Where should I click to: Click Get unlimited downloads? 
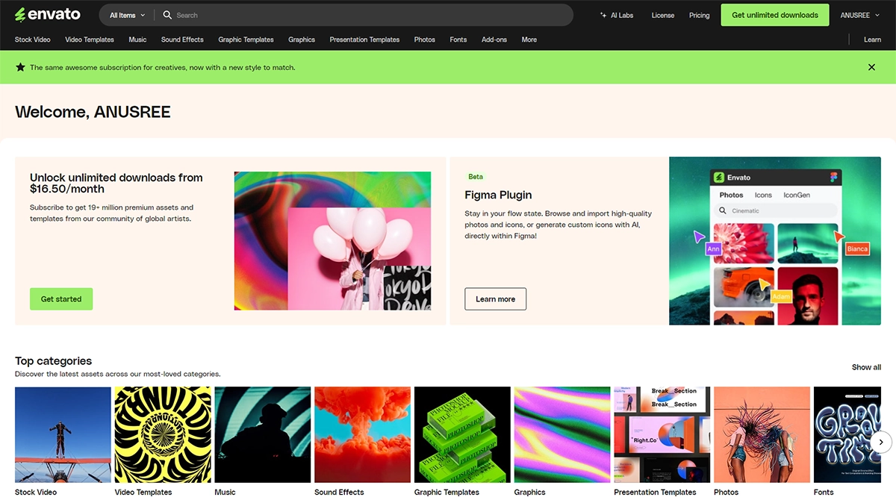click(774, 14)
